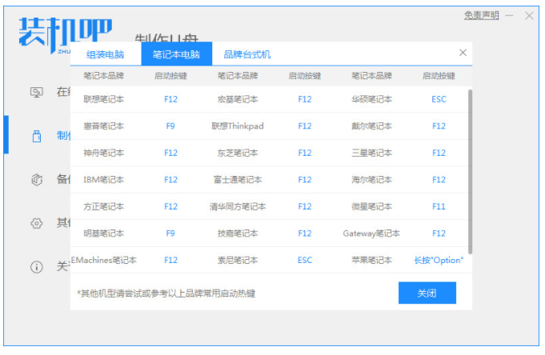This screenshot has height=355, width=545.
Task: Open the 品牌台式机 tab
Action: pos(247,54)
